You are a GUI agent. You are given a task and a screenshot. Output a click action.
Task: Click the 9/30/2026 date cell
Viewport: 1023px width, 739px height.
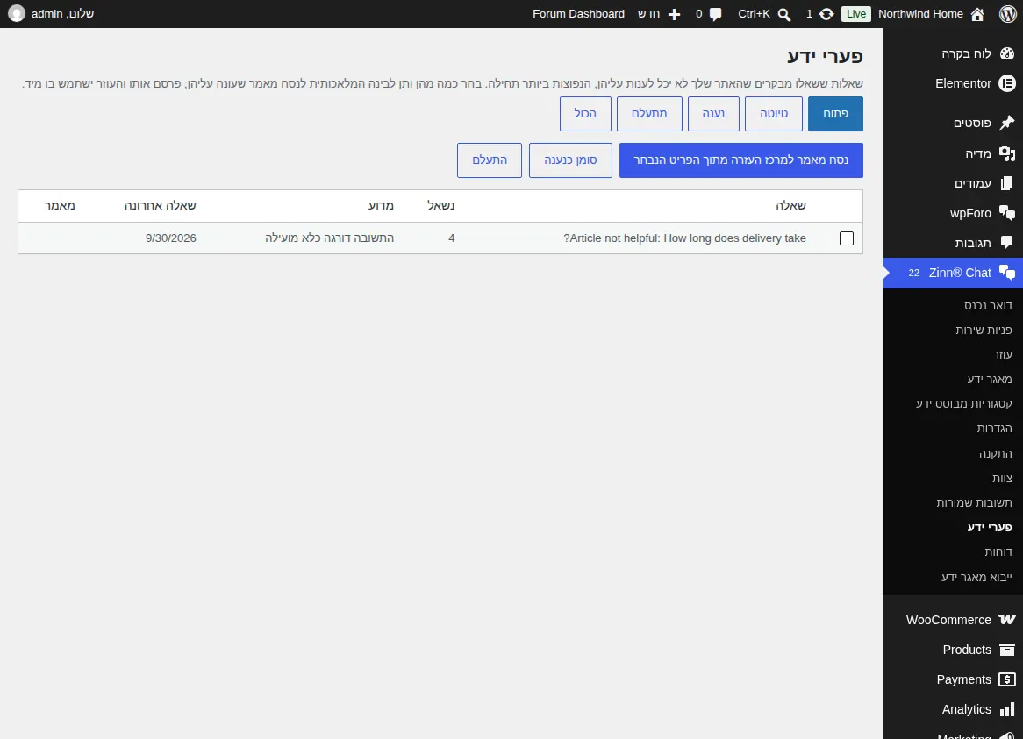point(171,238)
